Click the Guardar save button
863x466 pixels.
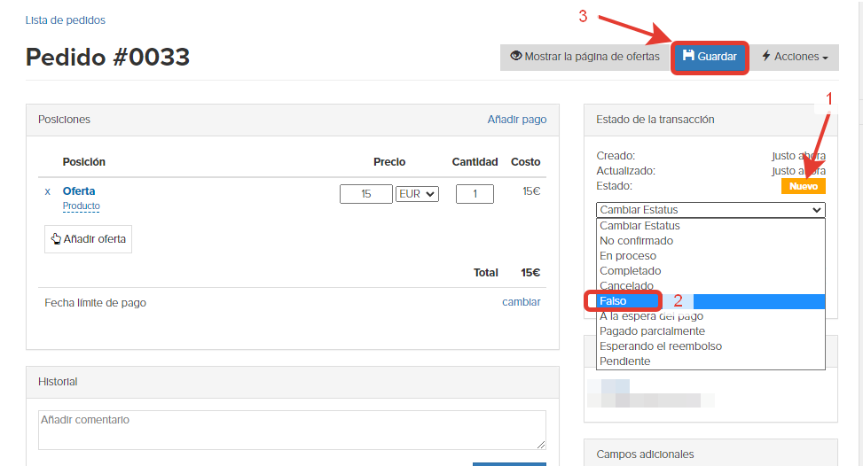click(x=710, y=58)
